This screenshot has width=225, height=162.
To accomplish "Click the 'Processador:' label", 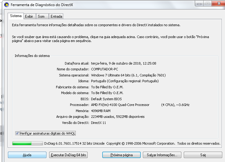I will point(79,105).
